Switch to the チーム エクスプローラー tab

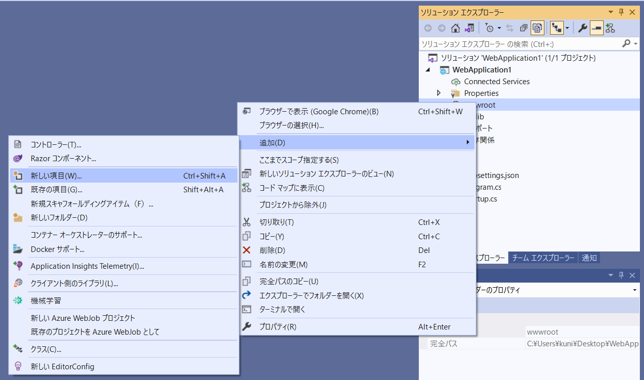(543, 258)
